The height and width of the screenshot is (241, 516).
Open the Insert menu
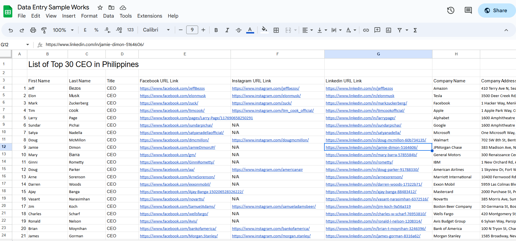pos(69,16)
